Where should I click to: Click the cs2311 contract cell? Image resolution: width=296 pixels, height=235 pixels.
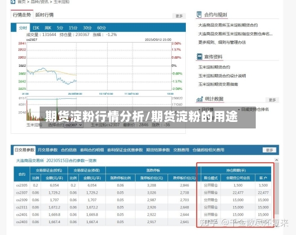(22, 207)
